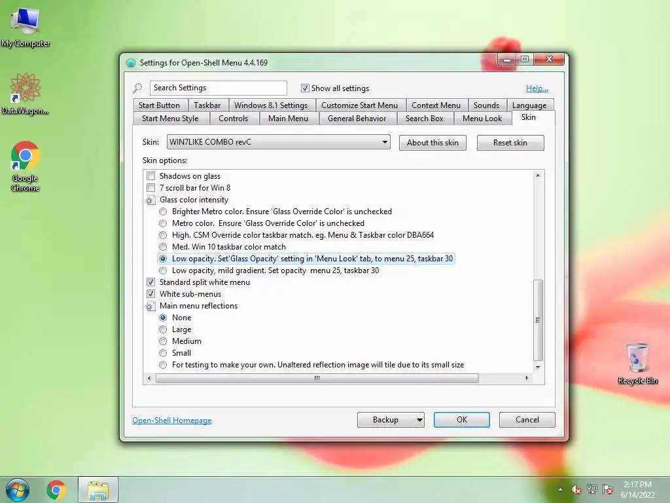
Task: Open My Computer desktop icon
Action: [25, 28]
